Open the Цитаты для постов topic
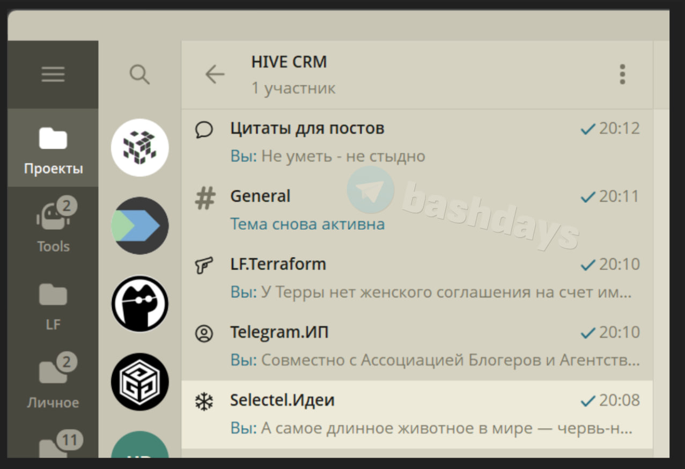 (417, 143)
